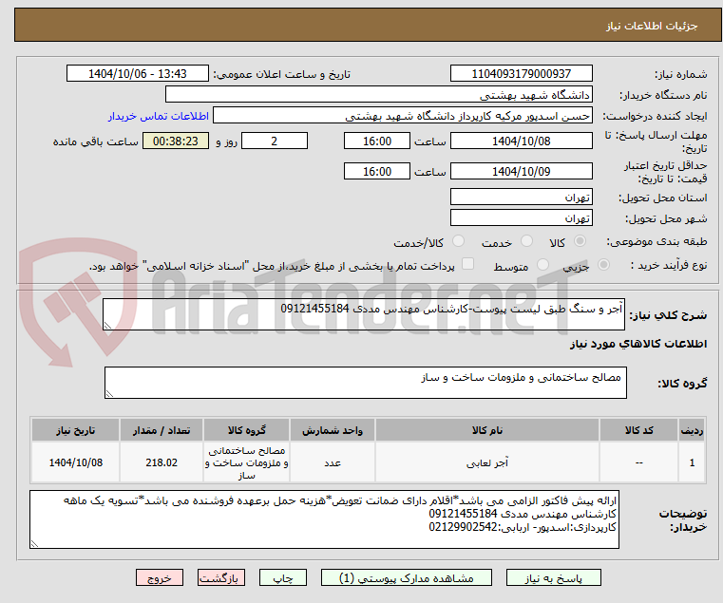Click the پاسخ به نیاز button
Viewport: 723px width, 603px height.
(553, 577)
